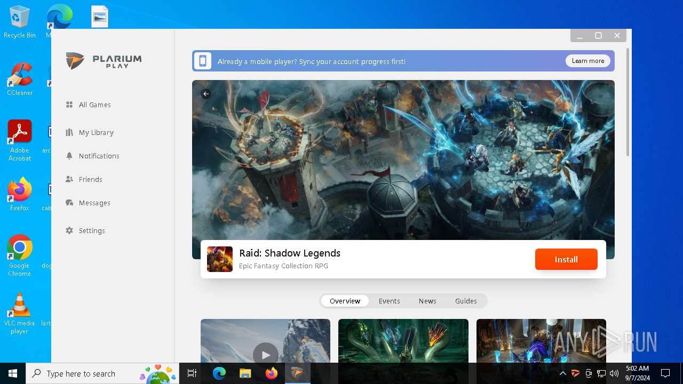Viewport: 683px width, 384px height.
Task: Open Friends in the sidebar
Action: click(x=90, y=179)
